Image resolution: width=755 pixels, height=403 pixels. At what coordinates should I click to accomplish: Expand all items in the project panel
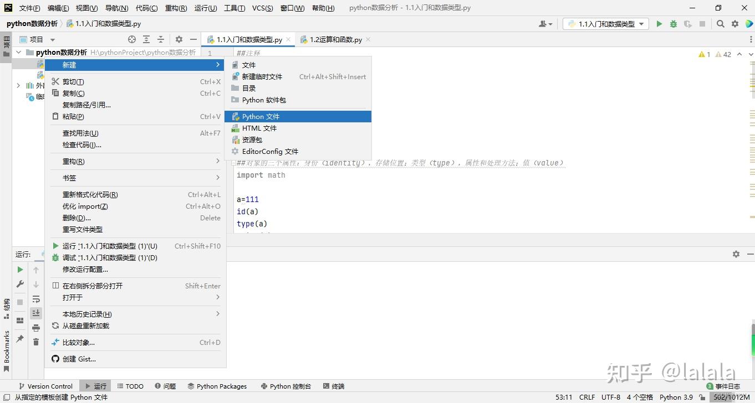(146, 39)
